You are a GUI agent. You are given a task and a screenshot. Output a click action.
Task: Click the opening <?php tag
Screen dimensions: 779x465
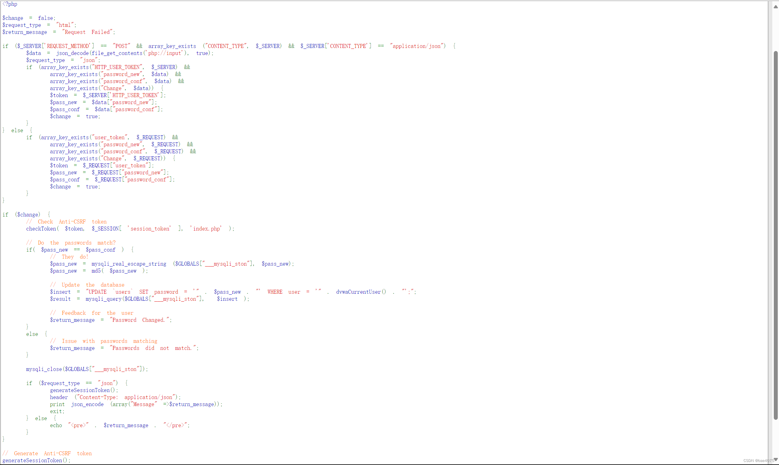(x=10, y=4)
